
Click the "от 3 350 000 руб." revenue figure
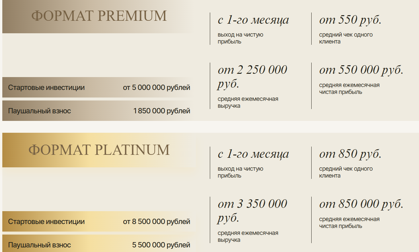tap(252, 210)
